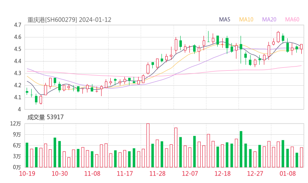Click the 10-30 date axis label

(x=60, y=173)
